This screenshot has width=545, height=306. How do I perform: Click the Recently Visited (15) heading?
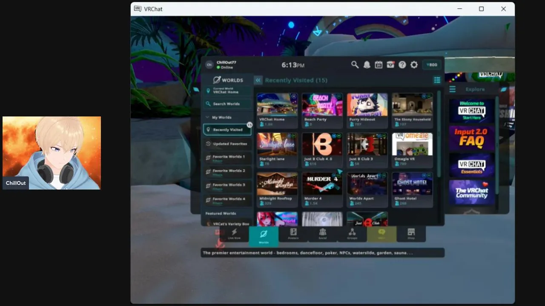pos(296,80)
